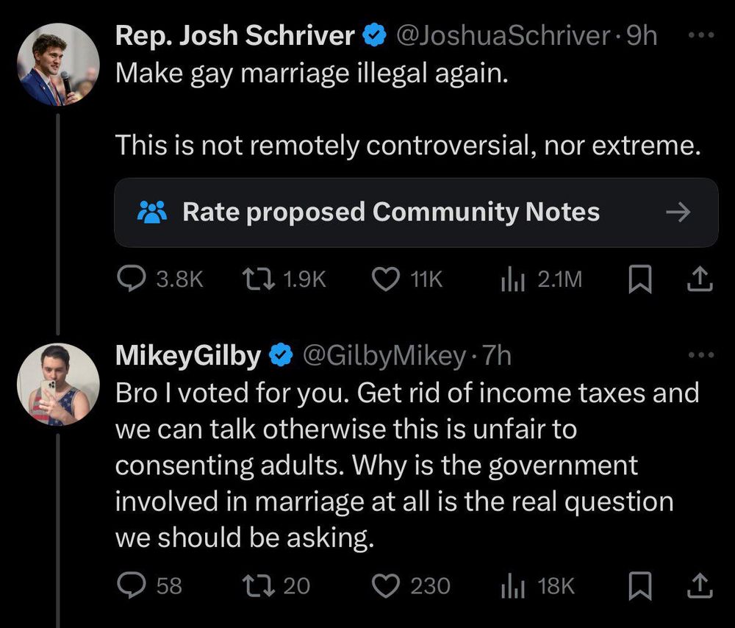Click the Community Notes people icon
The height and width of the screenshot is (628, 735).
point(151,213)
